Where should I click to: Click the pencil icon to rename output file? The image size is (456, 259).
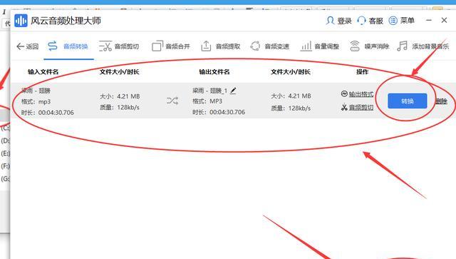point(233,91)
